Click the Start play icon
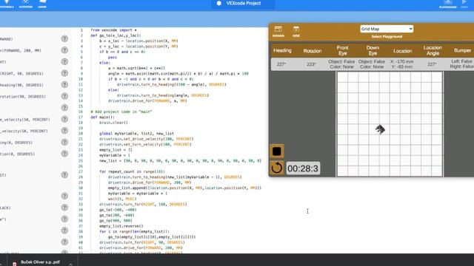 (x=464, y=4)
